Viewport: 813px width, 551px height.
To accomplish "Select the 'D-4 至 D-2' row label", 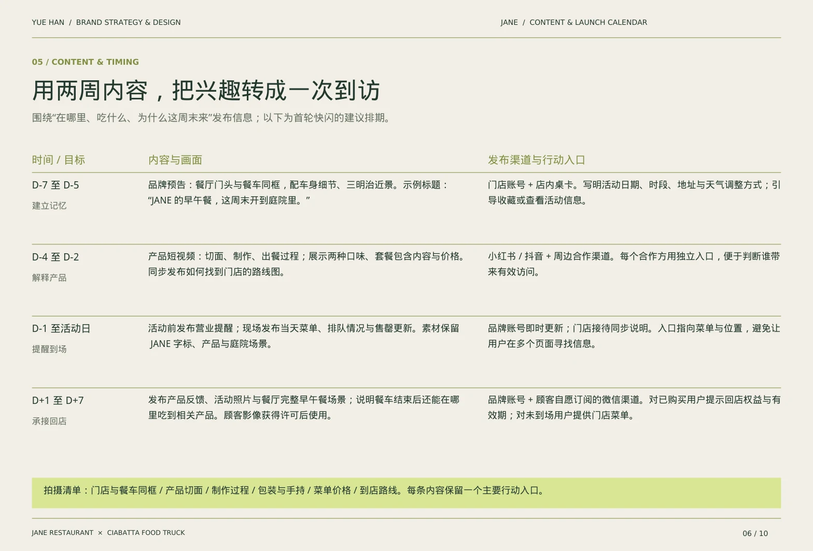I will 55,257.
